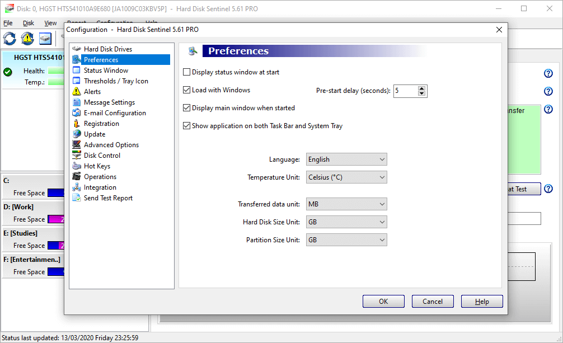563x343 pixels.
Task: Uncheck Load with Windows
Action: [x=186, y=90]
